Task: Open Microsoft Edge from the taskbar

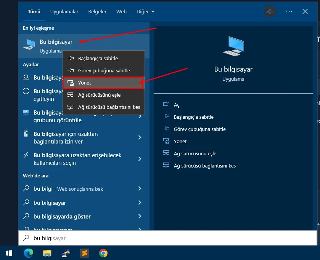Action: click(29, 253)
